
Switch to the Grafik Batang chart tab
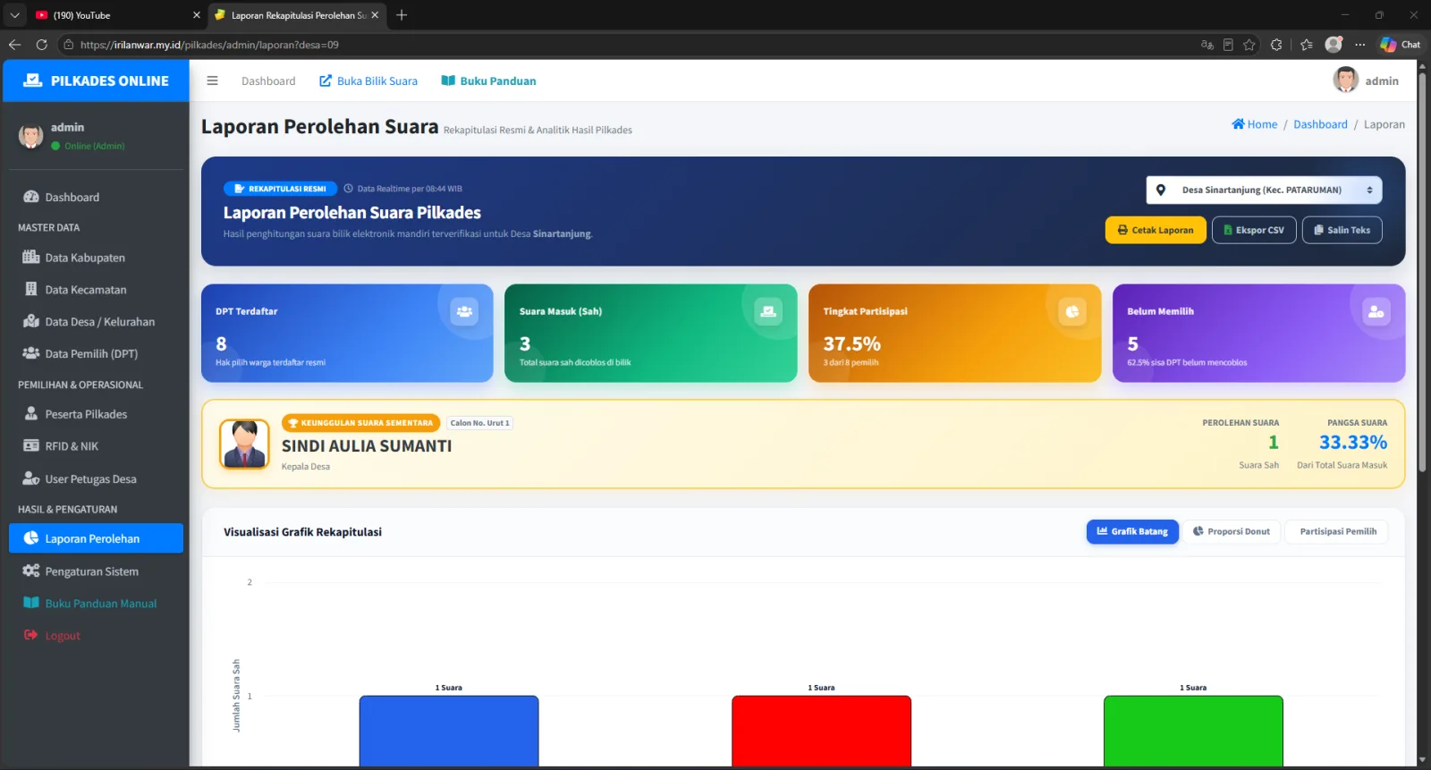(1132, 531)
